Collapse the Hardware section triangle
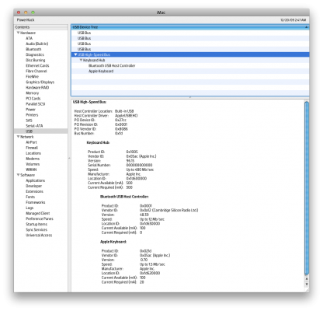This screenshot has width=323, height=311. (18, 33)
